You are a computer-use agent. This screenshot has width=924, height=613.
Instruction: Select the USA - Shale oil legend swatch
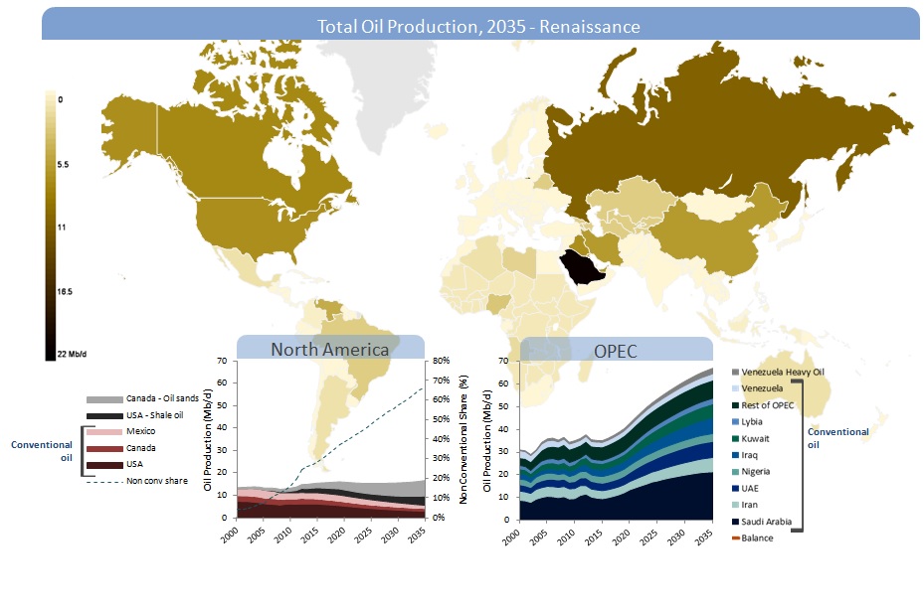coord(105,415)
